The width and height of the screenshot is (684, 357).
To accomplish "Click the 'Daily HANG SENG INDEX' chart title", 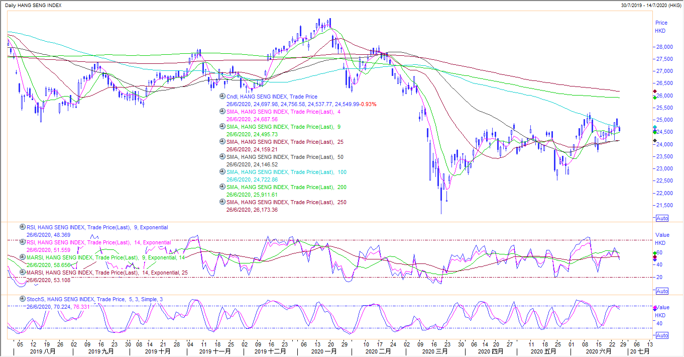I will tap(34, 5).
